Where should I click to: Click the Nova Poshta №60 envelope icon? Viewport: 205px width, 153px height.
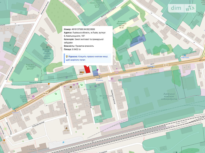71,87
